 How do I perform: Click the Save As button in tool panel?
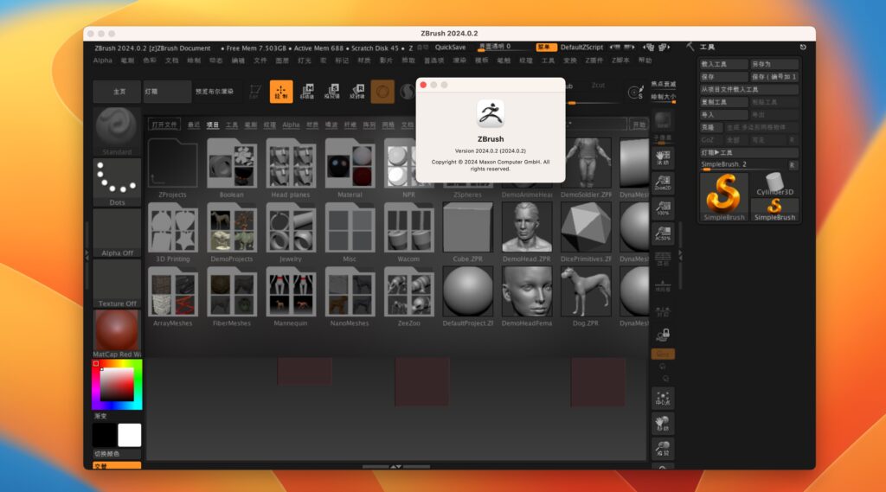(774, 64)
